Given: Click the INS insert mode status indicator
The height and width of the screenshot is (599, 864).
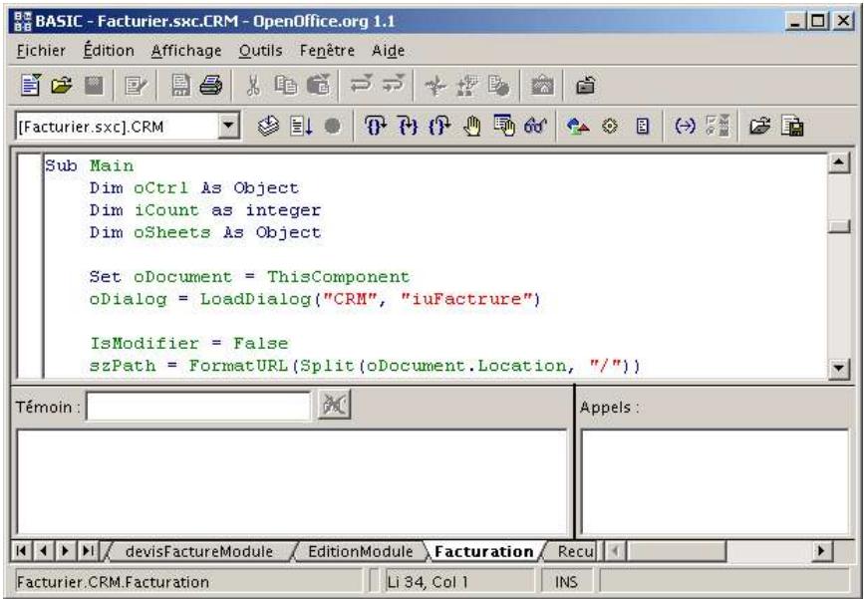Looking at the screenshot, I should 566,582.
